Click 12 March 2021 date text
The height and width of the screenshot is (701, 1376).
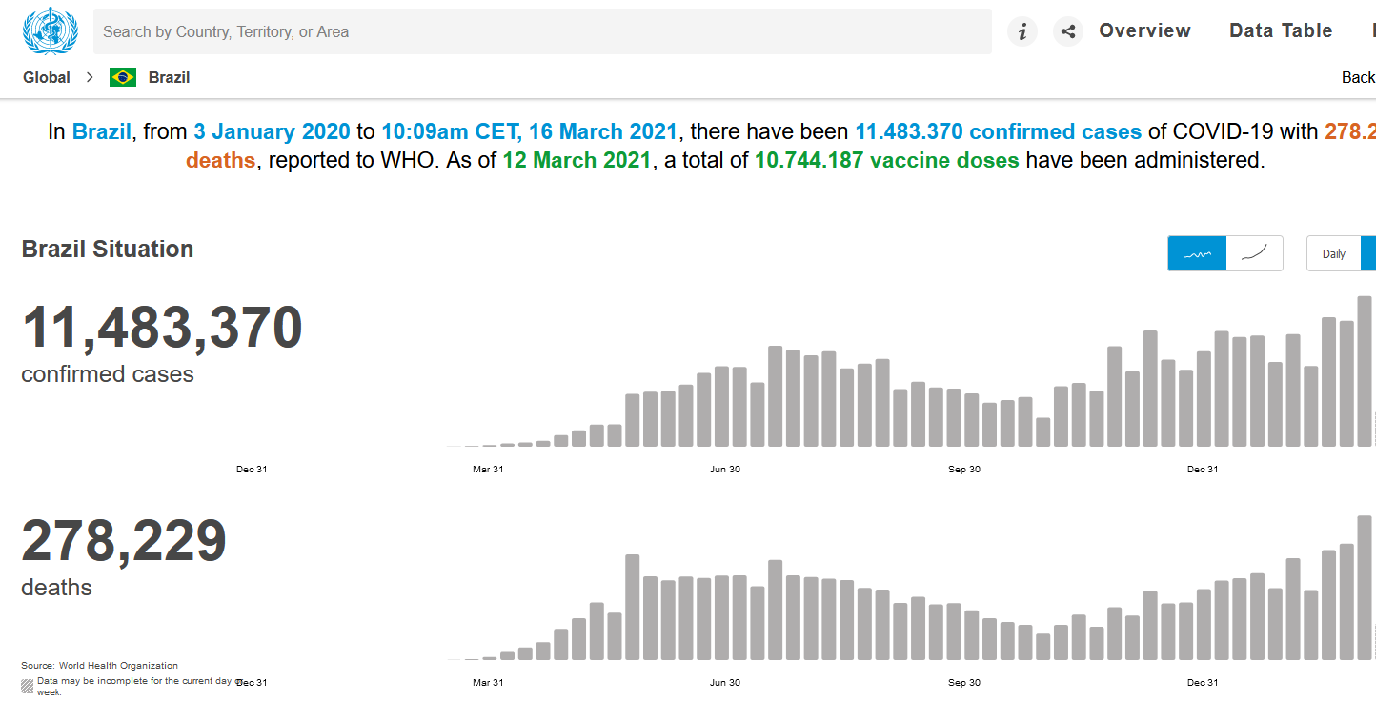point(577,160)
